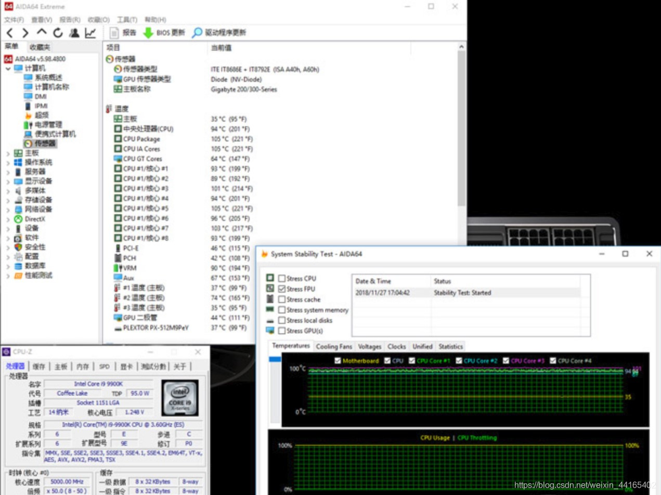Viewport: 661px width, 495px height.
Task: Open the 收藏(O) menu
Action: pyautogui.click(x=98, y=20)
